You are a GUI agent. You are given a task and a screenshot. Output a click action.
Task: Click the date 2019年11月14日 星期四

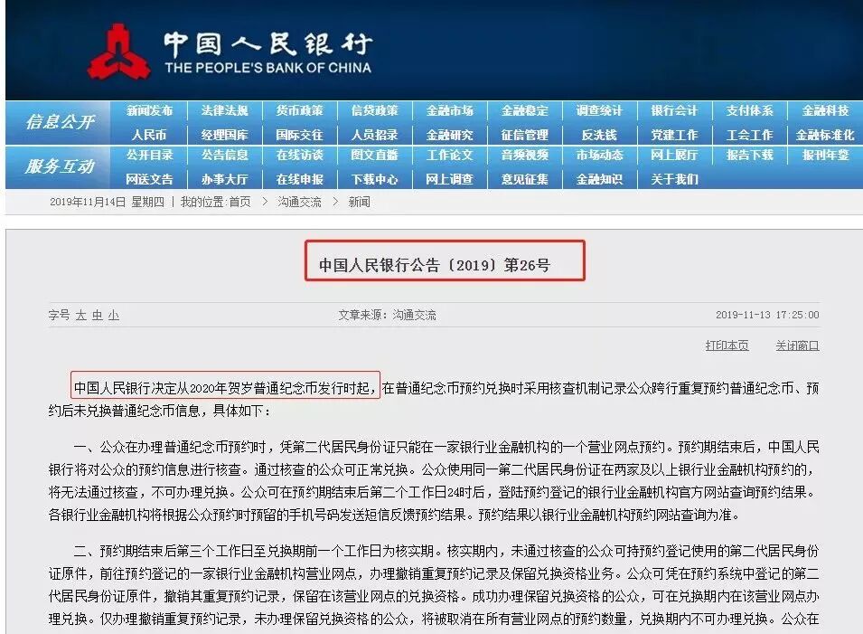click(x=107, y=203)
